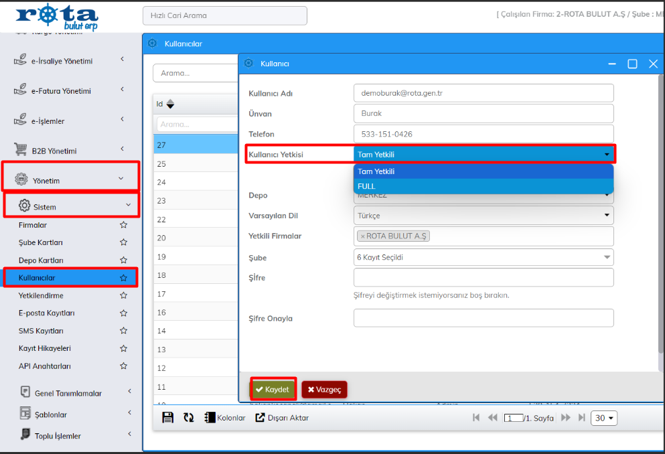Go to the next page arrow
The height and width of the screenshot is (454, 665).
click(565, 418)
